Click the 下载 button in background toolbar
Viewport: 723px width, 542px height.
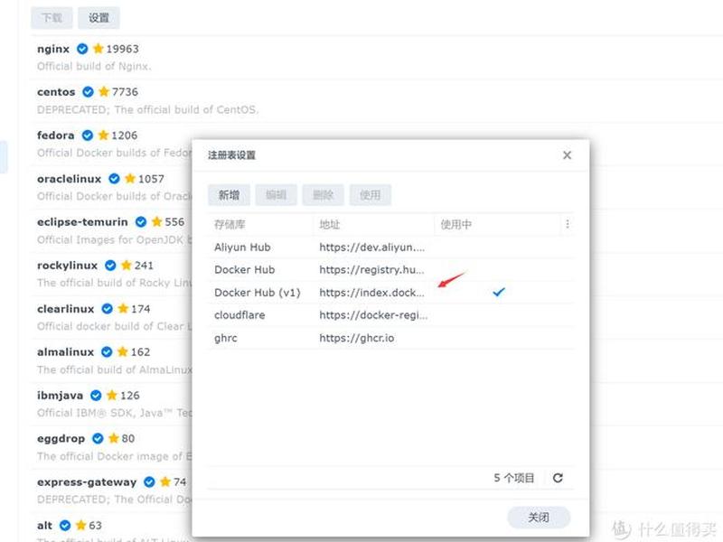click(x=52, y=18)
